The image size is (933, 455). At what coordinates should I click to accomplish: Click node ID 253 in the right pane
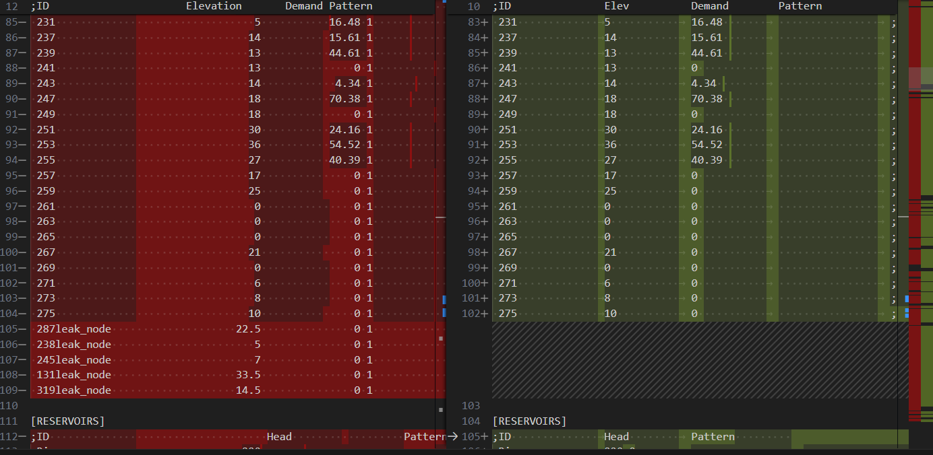pos(508,145)
